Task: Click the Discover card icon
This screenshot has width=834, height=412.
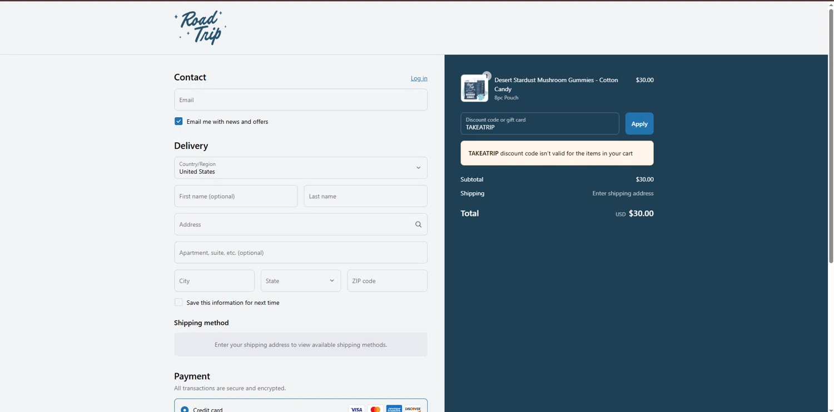Action: 413,409
